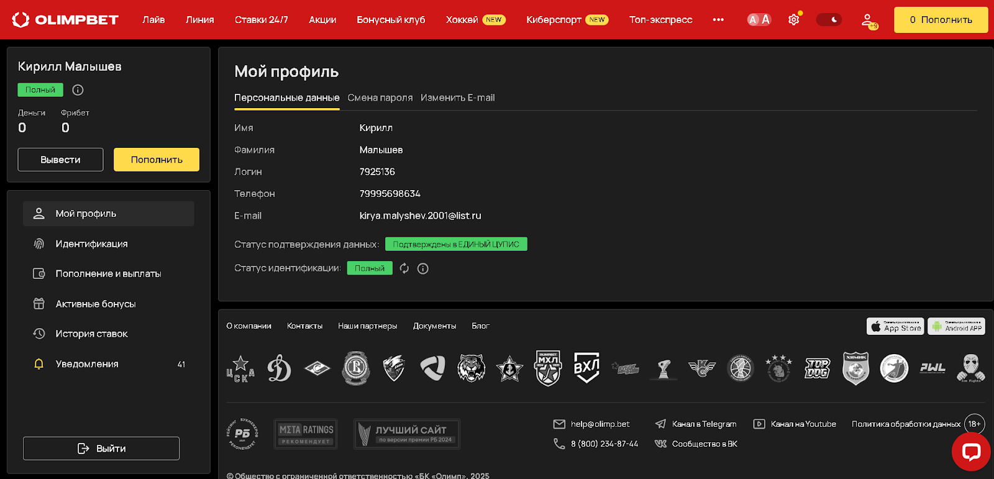Click the OLIMPBET logo
Viewport: 994px width, 479px height.
(x=65, y=20)
